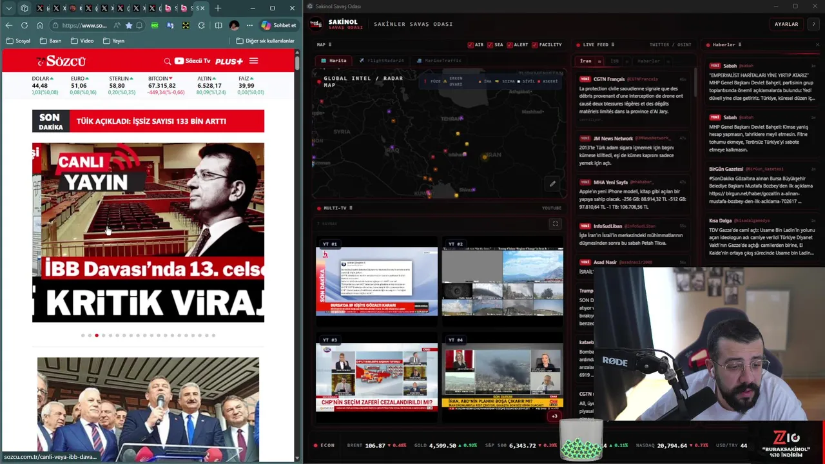This screenshot has width=825, height=464.
Task: Close the active Sözcü tab
Action: click(x=202, y=8)
